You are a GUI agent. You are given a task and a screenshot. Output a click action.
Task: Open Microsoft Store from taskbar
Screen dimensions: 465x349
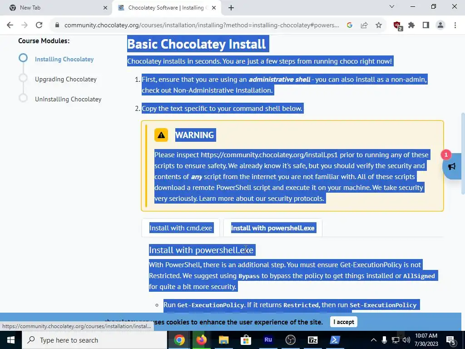pyautogui.click(x=246, y=340)
